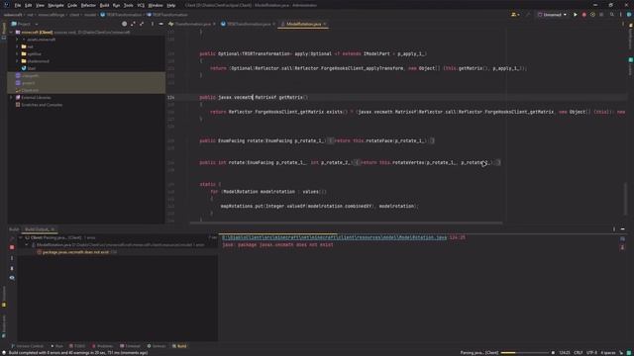
Task: Click the Collapse All icon in the Project panel
Action: coord(142,24)
